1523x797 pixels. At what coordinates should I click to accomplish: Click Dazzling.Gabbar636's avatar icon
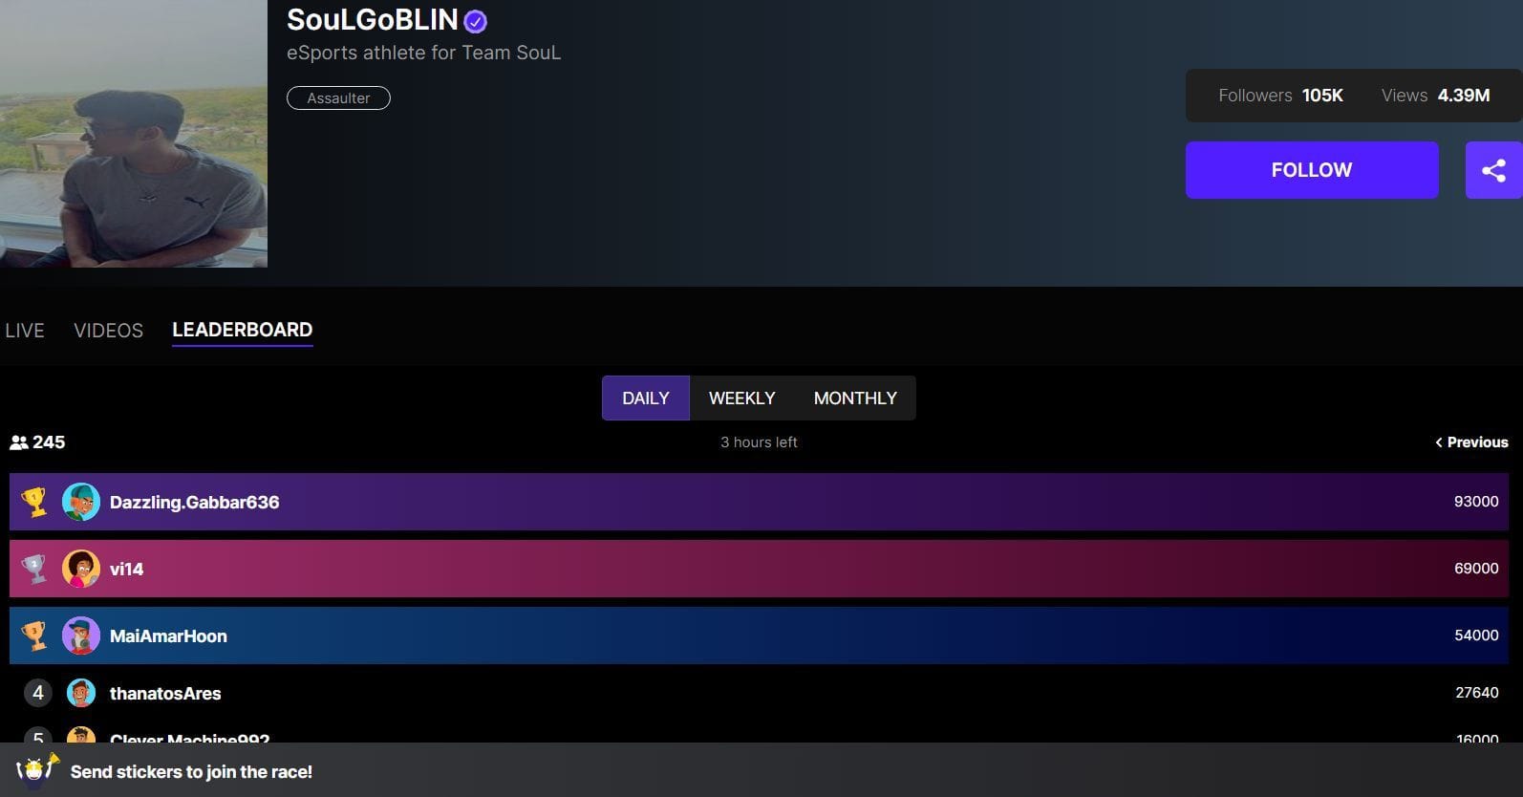pos(81,502)
